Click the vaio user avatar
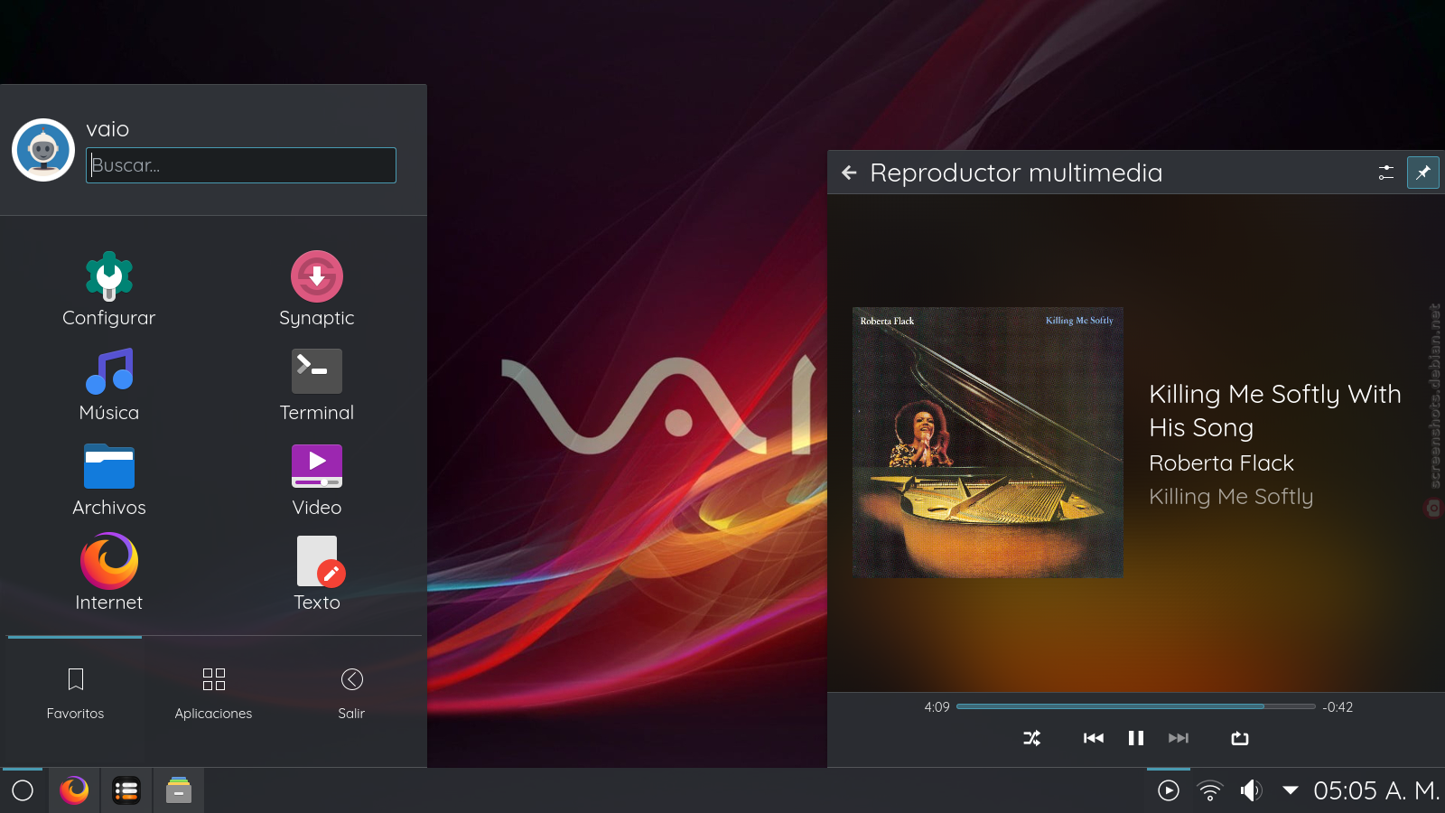 pos(43,150)
